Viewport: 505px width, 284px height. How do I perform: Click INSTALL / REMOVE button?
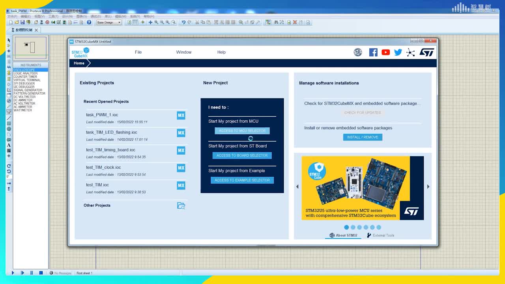(x=363, y=137)
